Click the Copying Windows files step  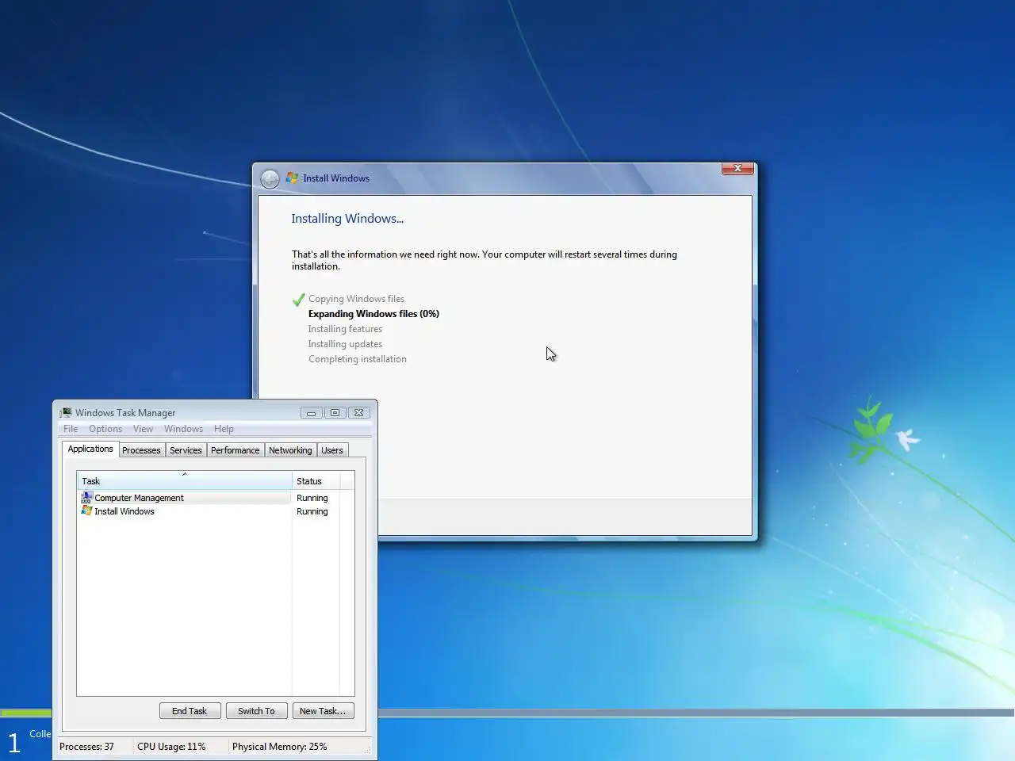tap(356, 299)
